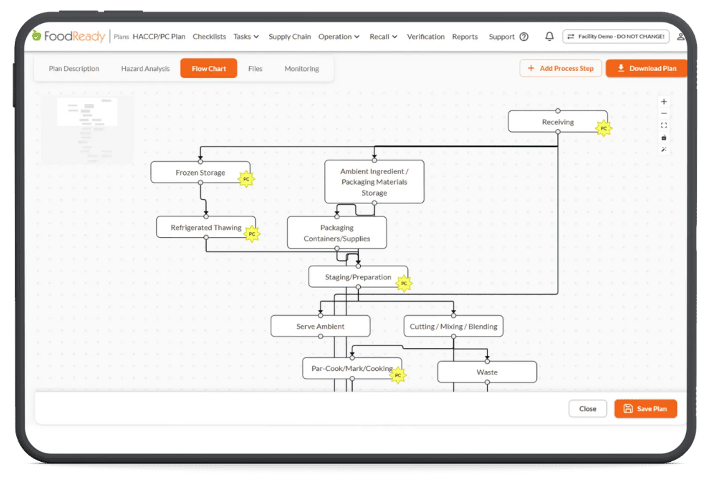Expand the Operation dropdown menu
This screenshot has width=710, height=487.
(339, 37)
